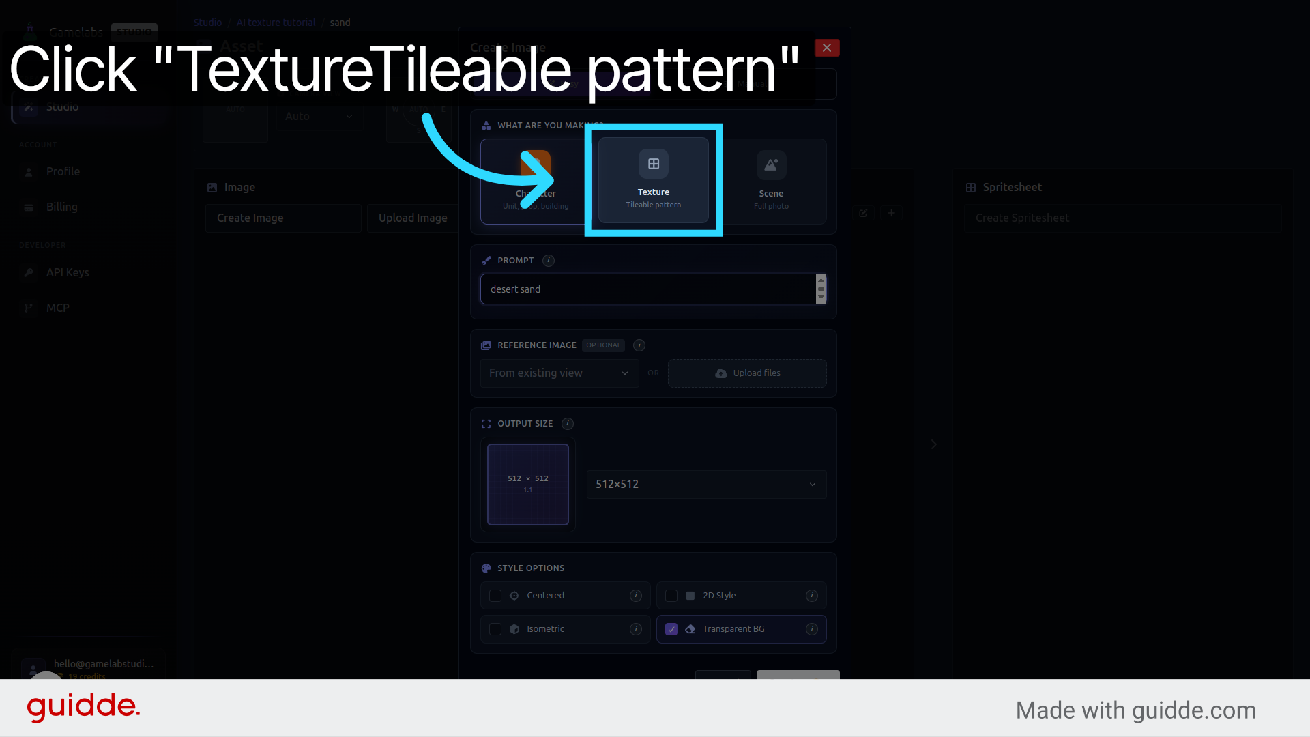1310x737 pixels.
Task: Click the Create Image button in Image panel
Action: pyautogui.click(x=284, y=218)
